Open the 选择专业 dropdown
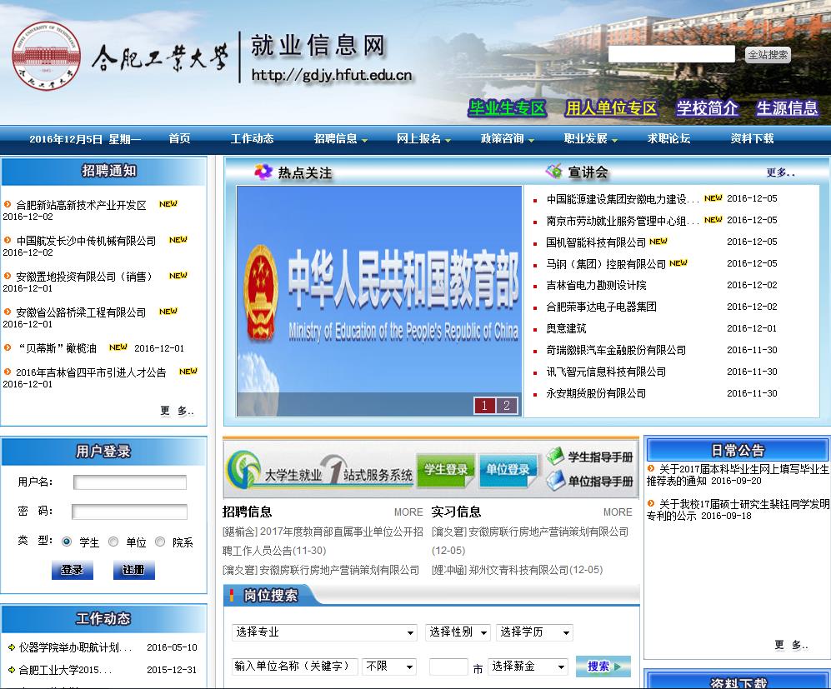The width and height of the screenshot is (831, 689). 323,632
